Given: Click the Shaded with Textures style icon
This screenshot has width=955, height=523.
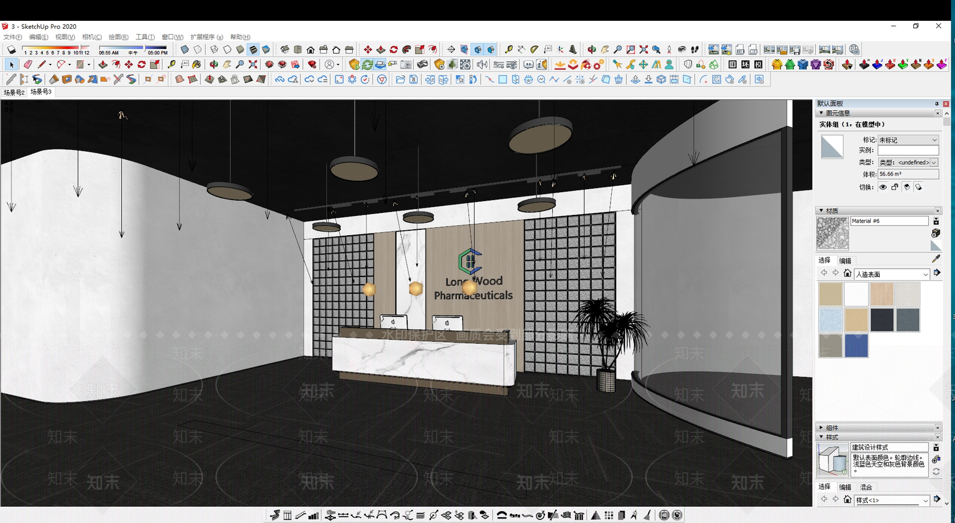Looking at the screenshot, I should tap(253, 50).
